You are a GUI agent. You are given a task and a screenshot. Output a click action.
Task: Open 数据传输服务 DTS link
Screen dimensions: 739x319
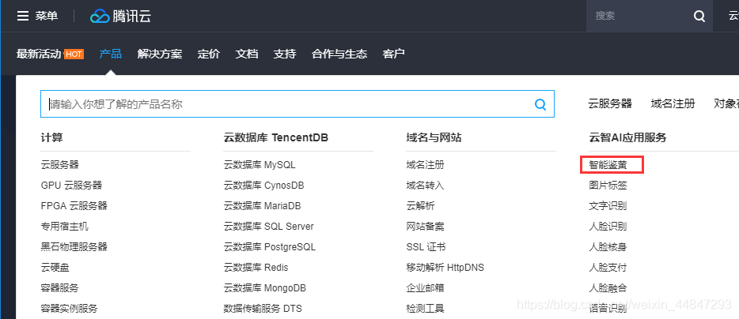click(263, 309)
